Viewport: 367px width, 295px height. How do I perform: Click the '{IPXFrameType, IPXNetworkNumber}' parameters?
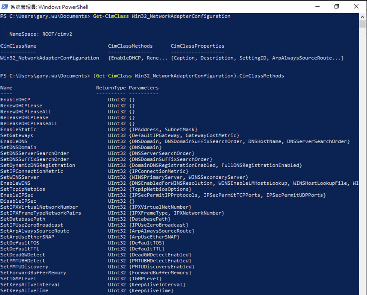[177, 213]
